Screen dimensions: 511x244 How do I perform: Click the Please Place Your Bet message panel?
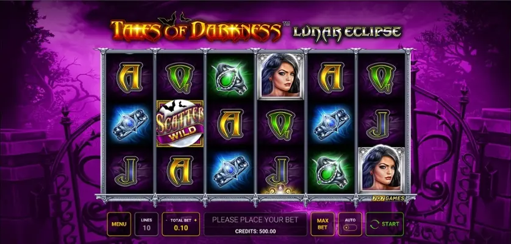tap(255, 224)
